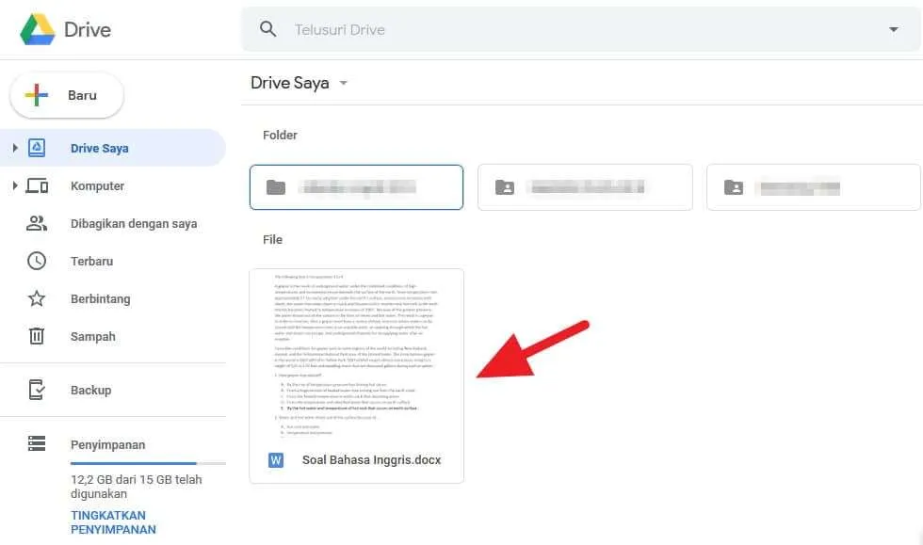Open Penyimpanan storage details
Screen dimensions: 923x545
coord(107,445)
